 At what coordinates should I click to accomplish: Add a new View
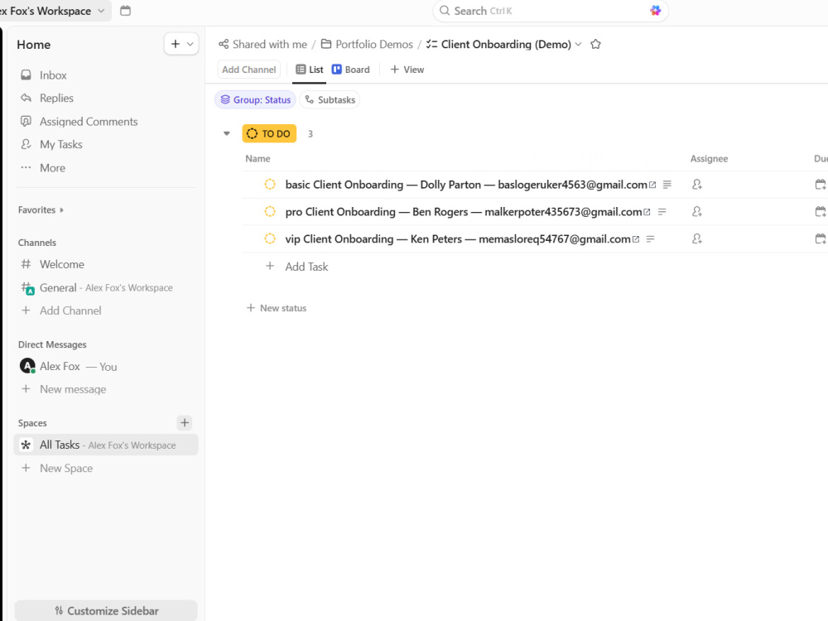407,70
